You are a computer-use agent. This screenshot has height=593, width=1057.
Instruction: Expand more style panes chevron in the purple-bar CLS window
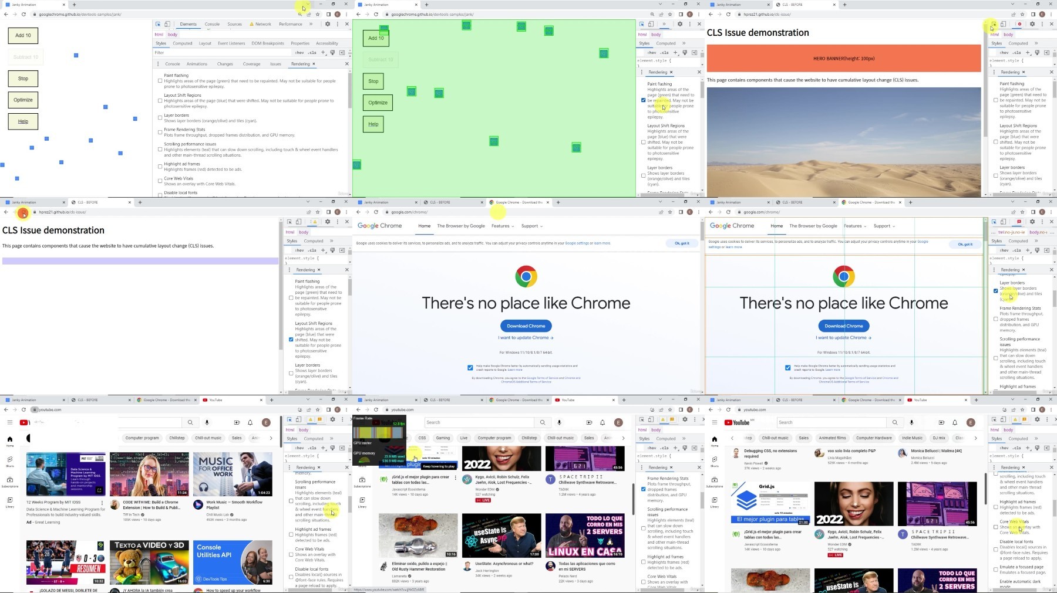click(332, 241)
